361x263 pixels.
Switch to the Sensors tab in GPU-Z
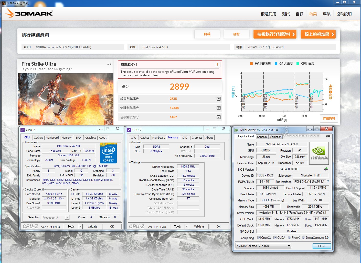tap(262, 137)
